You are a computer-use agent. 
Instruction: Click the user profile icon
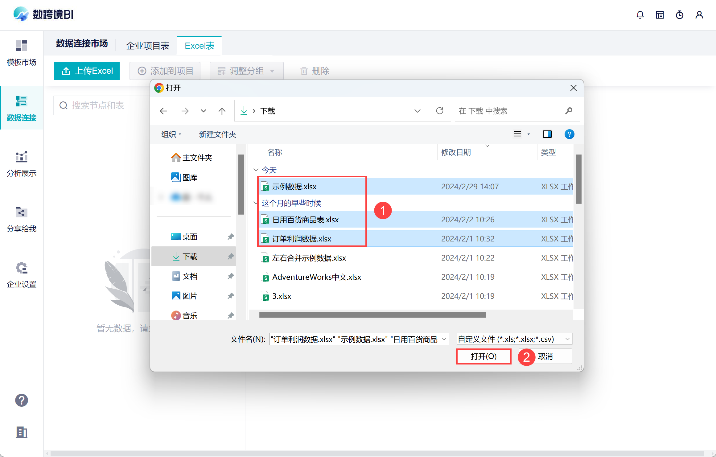pos(699,15)
